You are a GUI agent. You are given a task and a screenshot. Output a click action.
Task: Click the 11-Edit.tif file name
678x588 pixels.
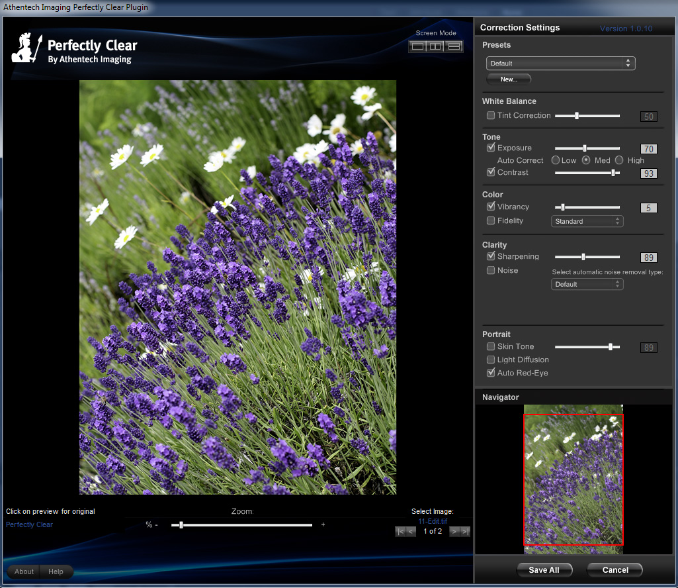click(x=433, y=521)
